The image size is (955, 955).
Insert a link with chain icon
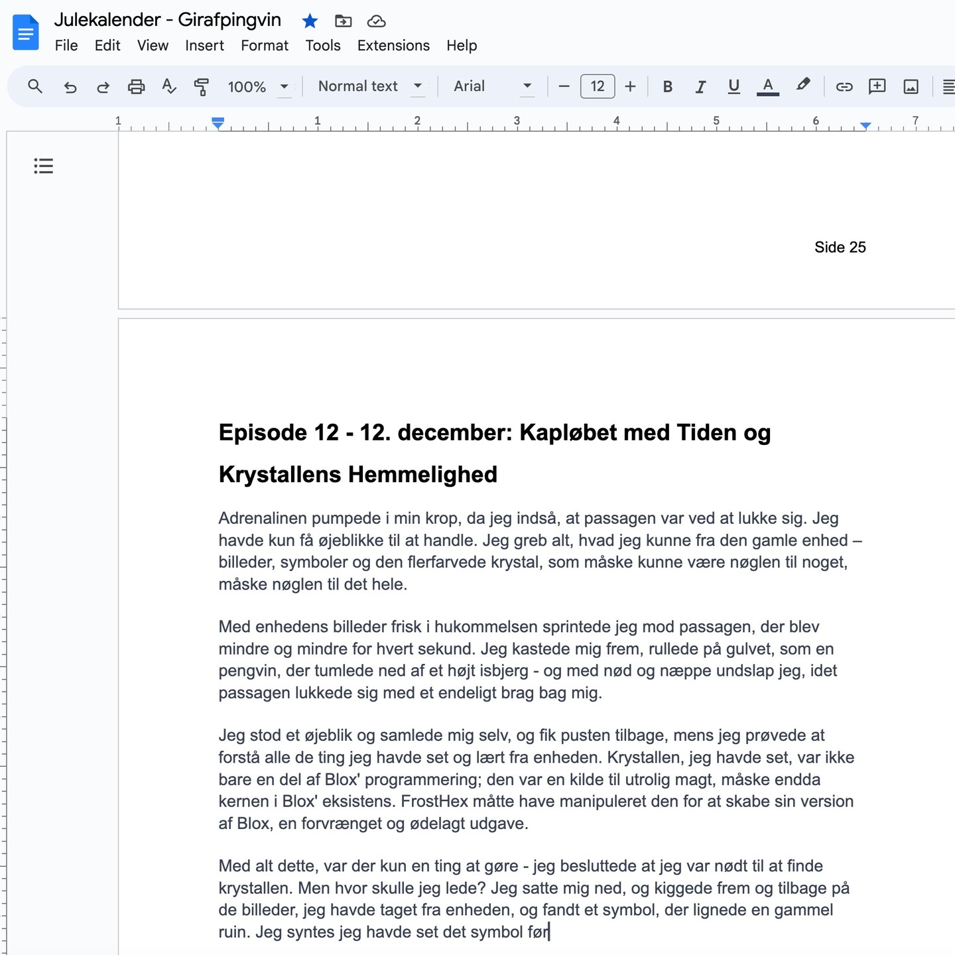click(844, 87)
